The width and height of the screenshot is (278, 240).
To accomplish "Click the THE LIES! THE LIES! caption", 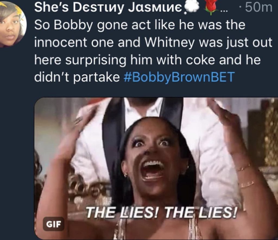I will click(162, 212).
